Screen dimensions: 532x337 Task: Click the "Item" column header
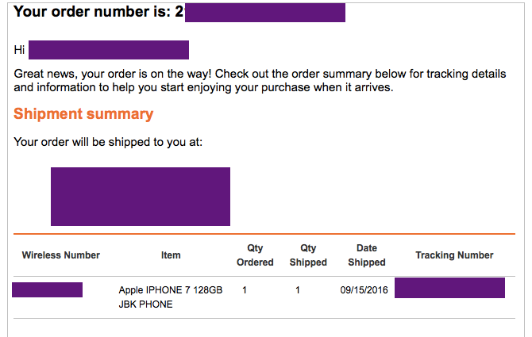[171, 255]
